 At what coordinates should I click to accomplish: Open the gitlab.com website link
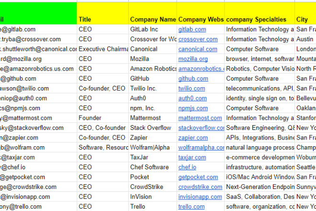(x=192, y=29)
